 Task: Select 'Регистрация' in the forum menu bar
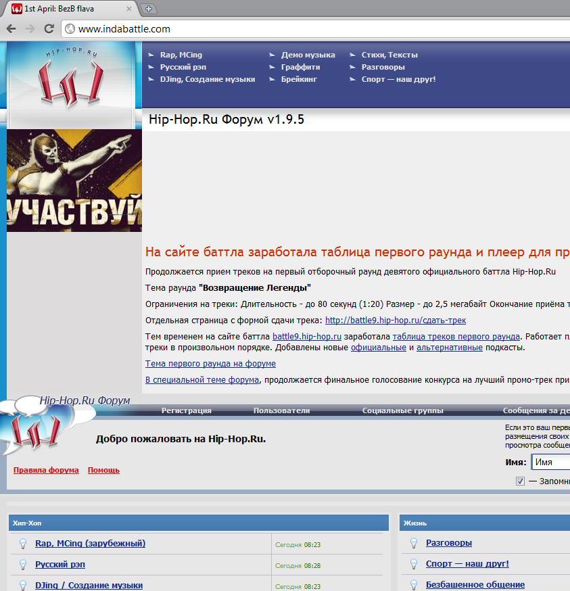[x=186, y=410]
